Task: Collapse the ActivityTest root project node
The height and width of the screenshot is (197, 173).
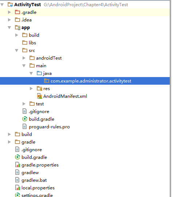Action: [2, 5]
